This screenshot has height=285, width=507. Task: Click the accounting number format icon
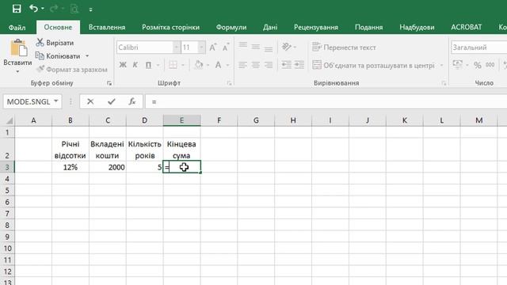tap(458, 65)
